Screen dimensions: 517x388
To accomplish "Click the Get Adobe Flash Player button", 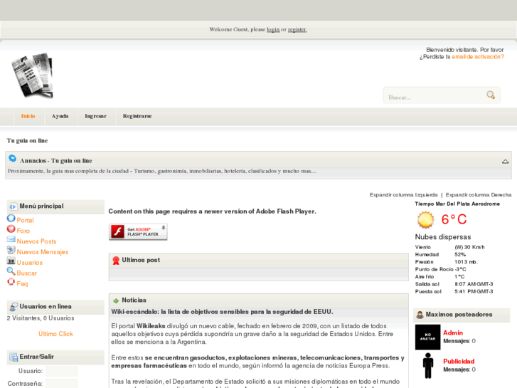I will pos(138,232).
